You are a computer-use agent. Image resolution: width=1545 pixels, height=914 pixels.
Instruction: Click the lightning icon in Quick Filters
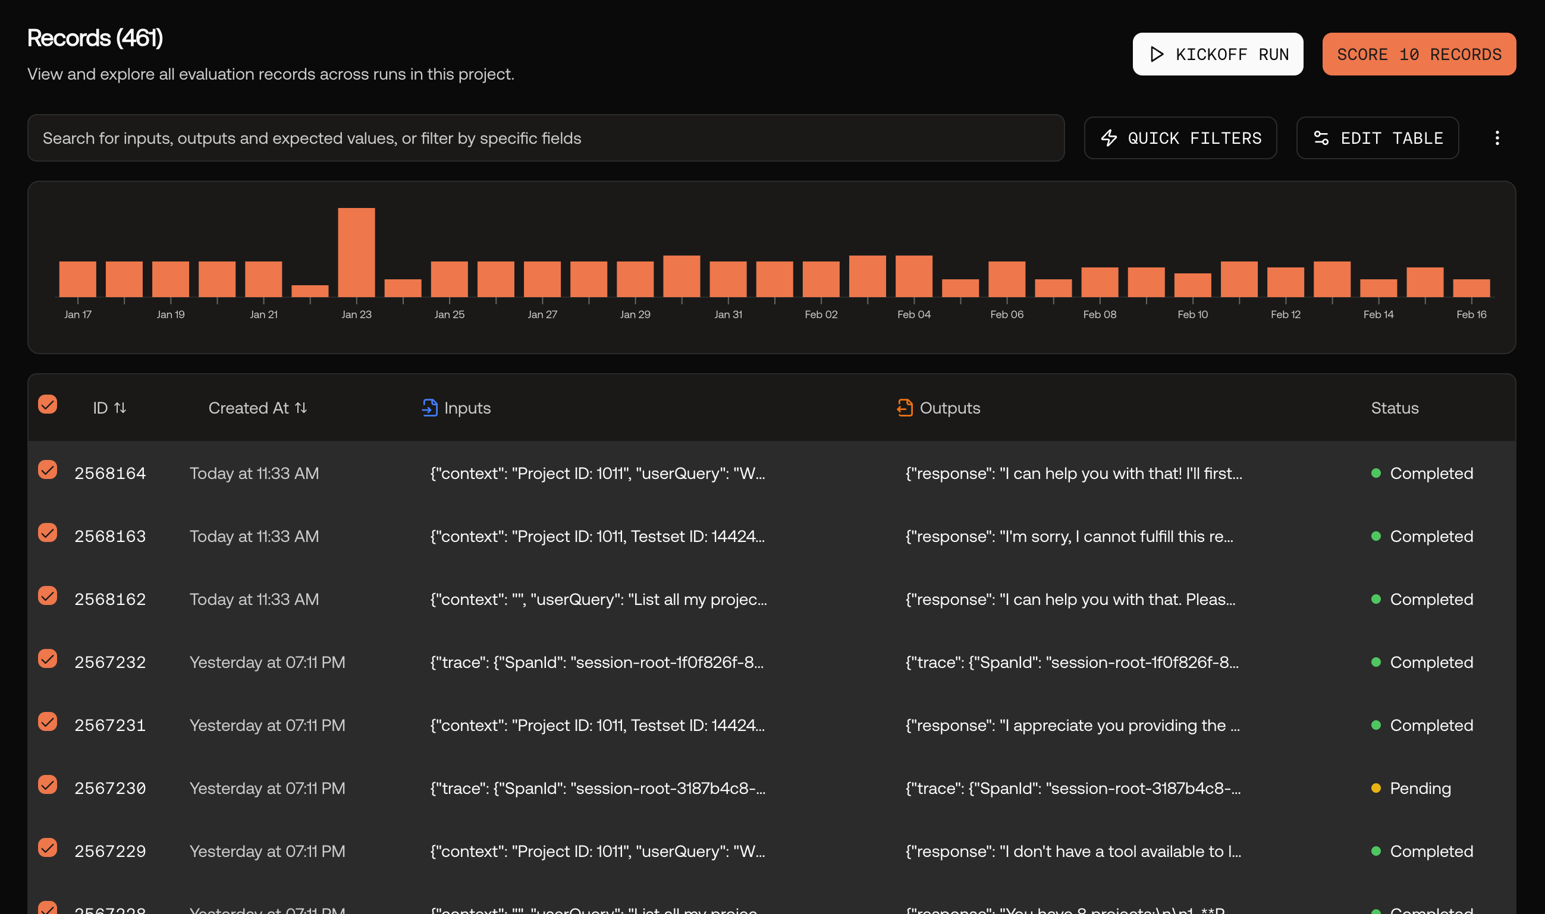pyautogui.click(x=1108, y=138)
